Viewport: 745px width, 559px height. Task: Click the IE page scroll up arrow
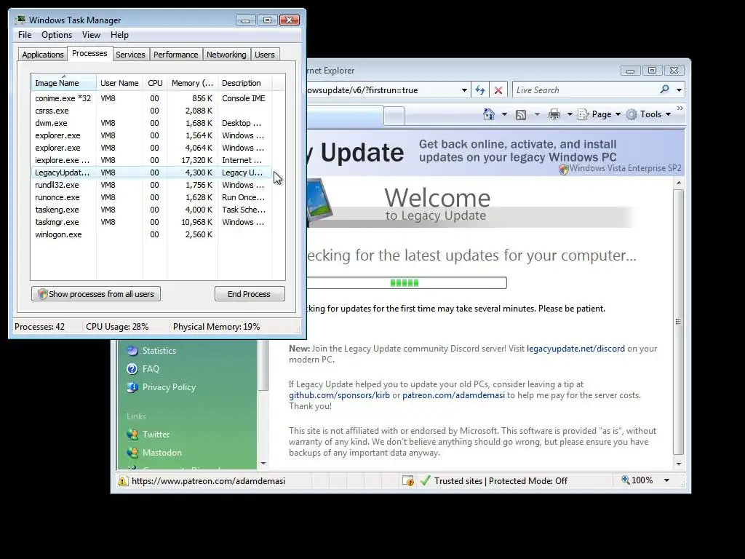678,183
